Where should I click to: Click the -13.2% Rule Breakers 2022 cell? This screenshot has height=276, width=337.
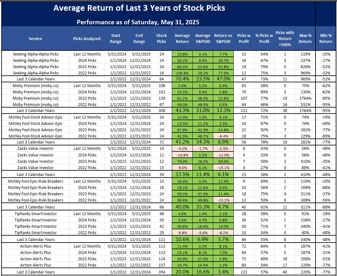point(223,200)
